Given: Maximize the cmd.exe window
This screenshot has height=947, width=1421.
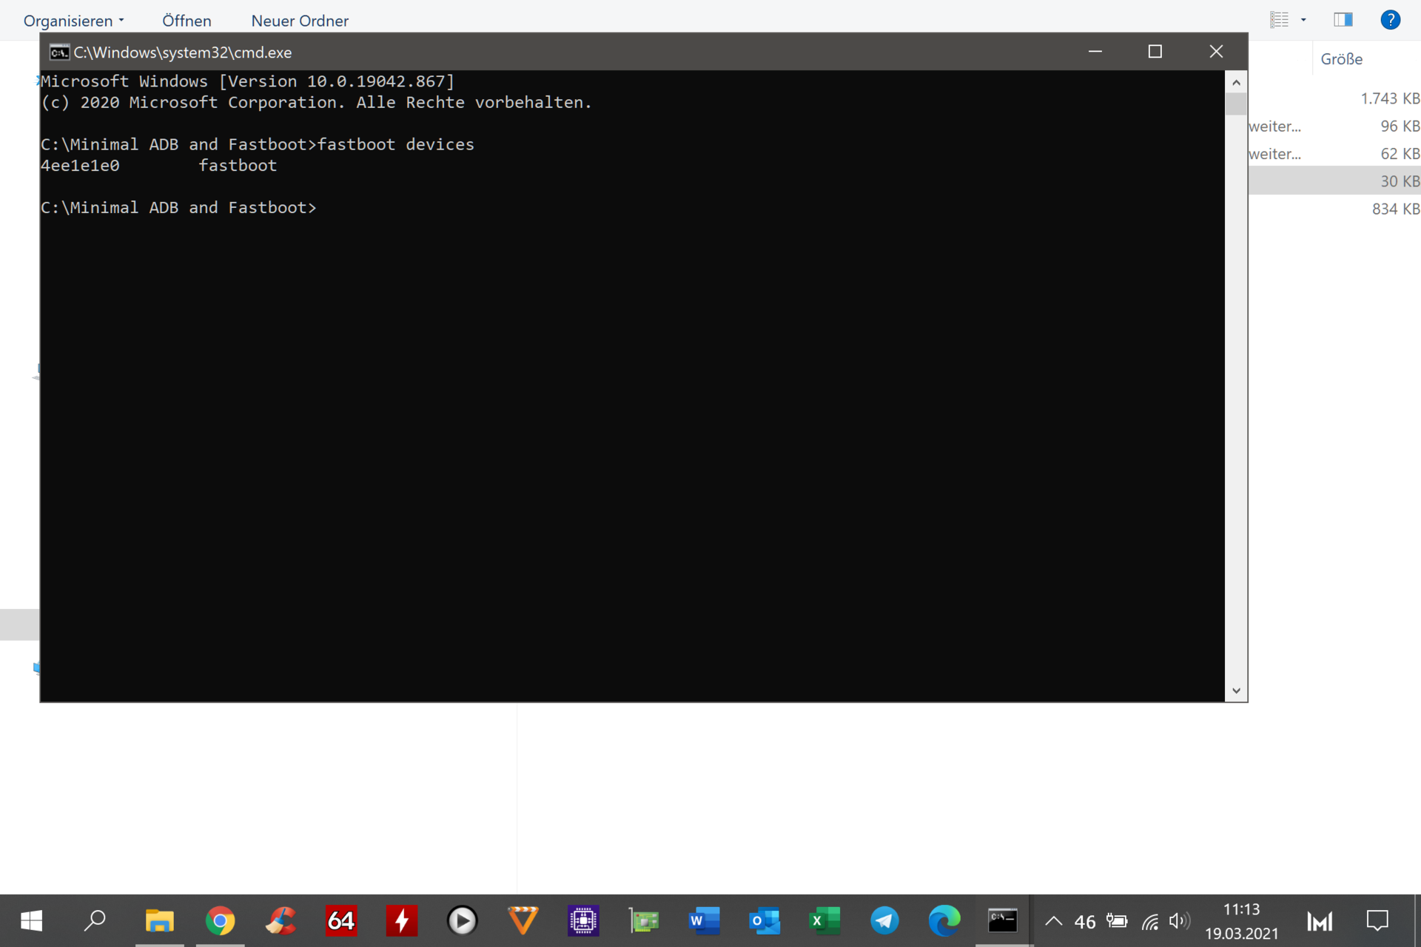Looking at the screenshot, I should point(1155,52).
